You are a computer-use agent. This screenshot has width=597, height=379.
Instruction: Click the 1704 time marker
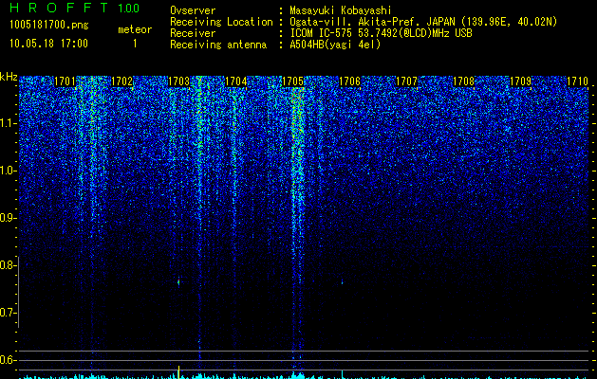(x=235, y=81)
